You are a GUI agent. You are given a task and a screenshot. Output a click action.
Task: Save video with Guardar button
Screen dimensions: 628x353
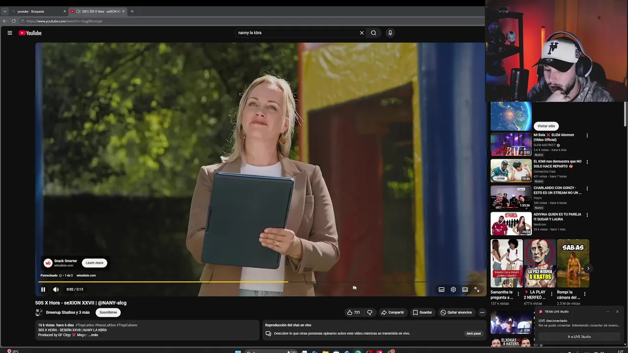422,312
